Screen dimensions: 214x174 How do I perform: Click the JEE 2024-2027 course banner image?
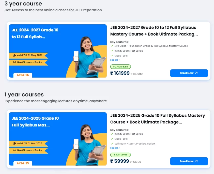[58, 51]
